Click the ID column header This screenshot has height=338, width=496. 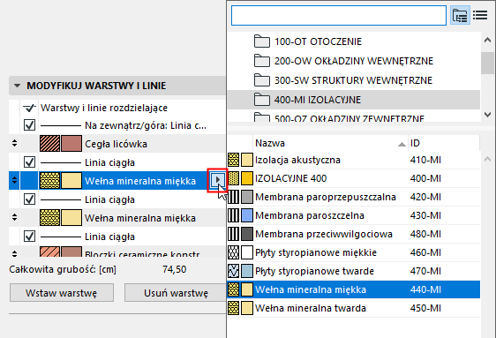pyautogui.click(x=444, y=143)
